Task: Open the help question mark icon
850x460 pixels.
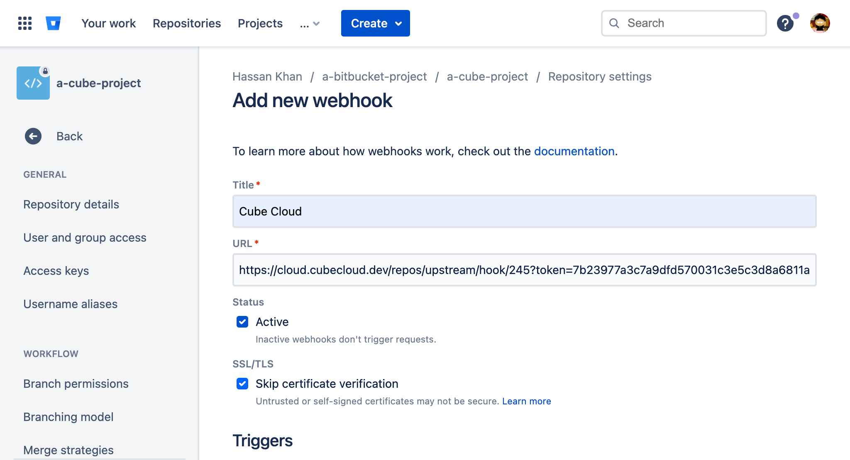Action: 785,23
